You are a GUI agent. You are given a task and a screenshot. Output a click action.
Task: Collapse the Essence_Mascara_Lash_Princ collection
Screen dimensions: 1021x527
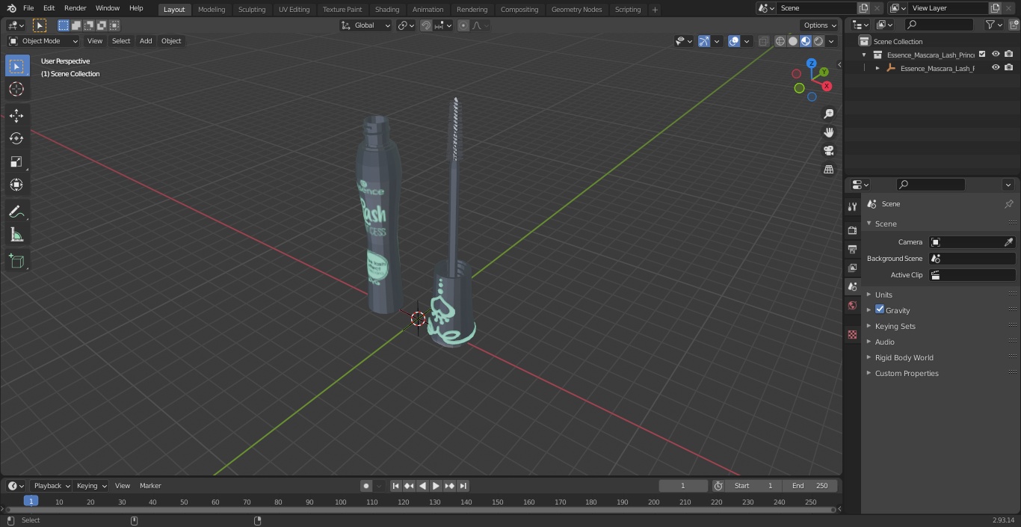tap(864, 55)
